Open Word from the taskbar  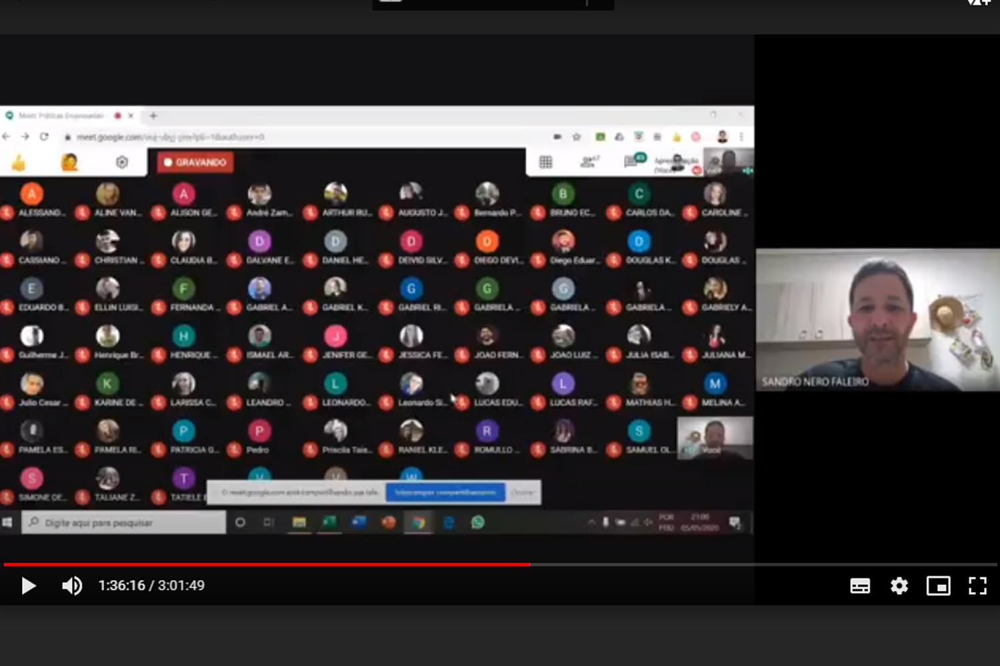pos(359,523)
